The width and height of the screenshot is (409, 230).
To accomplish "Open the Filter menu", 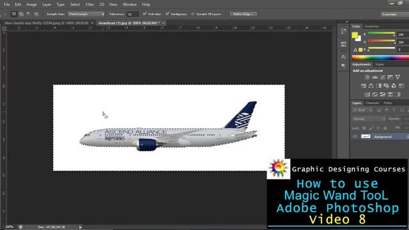I will coord(89,4).
